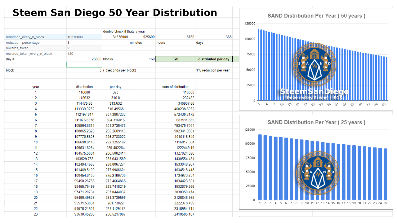Click the 'distributed per day' cell
The width and height of the screenshot is (397, 223).
[x=214, y=59]
